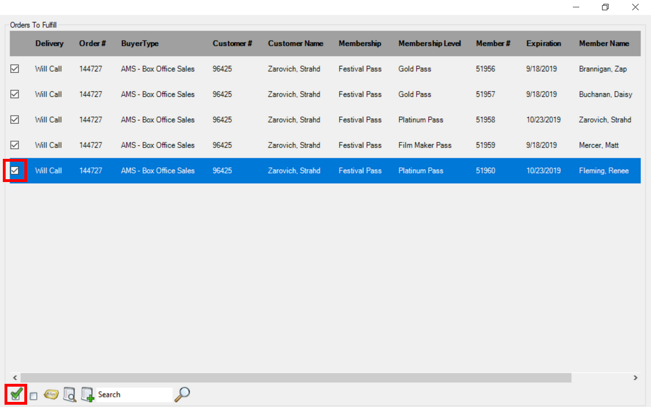Viewport: 651px width, 407px height.
Task: Click the Membership Level column header
Action: pyautogui.click(x=430, y=44)
